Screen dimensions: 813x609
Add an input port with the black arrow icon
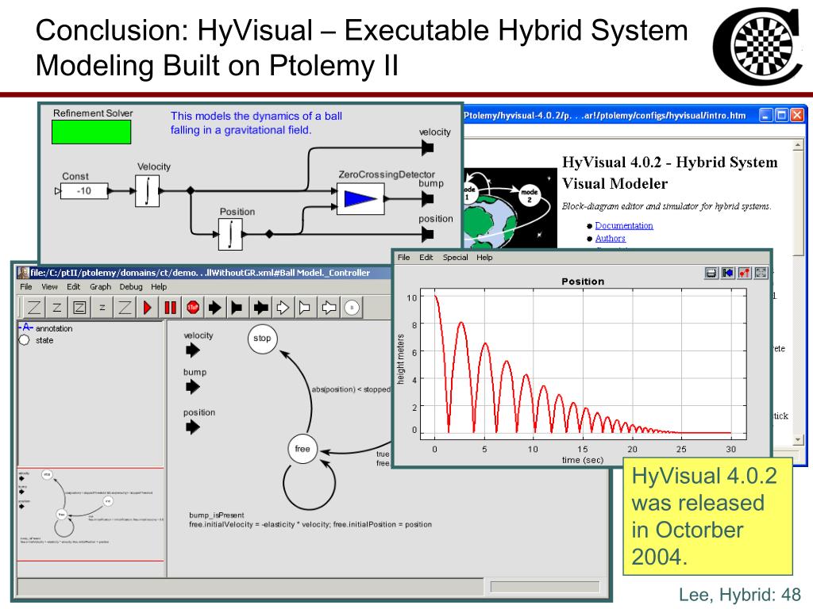point(215,308)
